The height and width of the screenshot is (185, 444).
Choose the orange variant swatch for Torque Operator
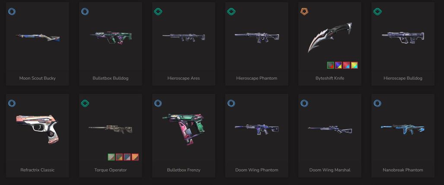click(135, 157)
